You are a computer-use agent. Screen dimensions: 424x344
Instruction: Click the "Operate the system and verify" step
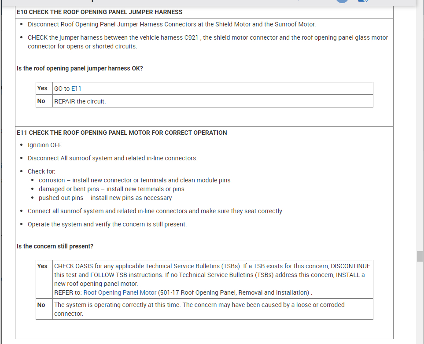[x=107, y=224]
